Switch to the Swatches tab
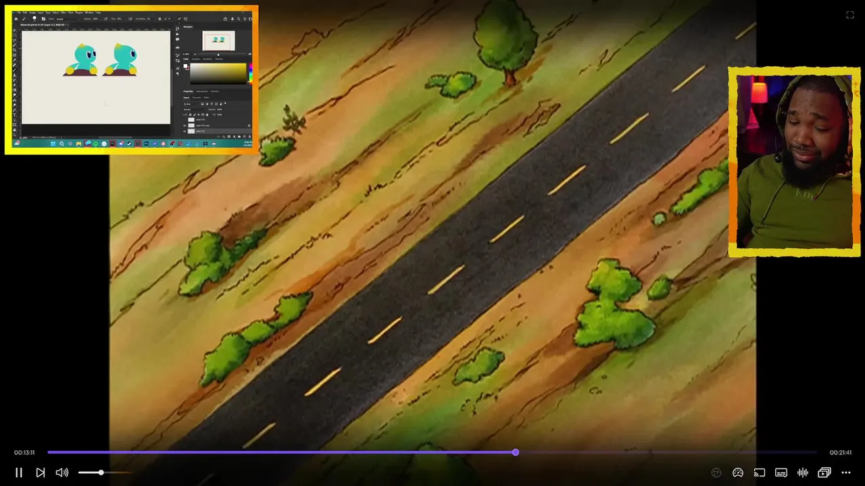 pos(196,59)
